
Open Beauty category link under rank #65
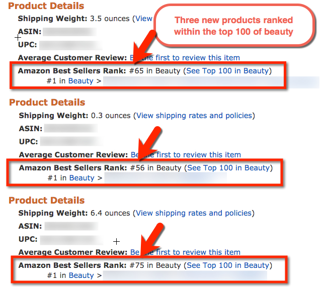(x=80, y=81)
